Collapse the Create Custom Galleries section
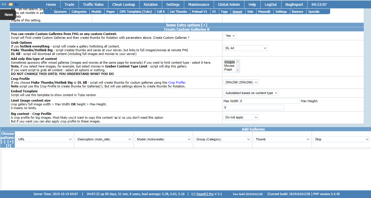Screen dimensions: 371x198 (187, 29)
